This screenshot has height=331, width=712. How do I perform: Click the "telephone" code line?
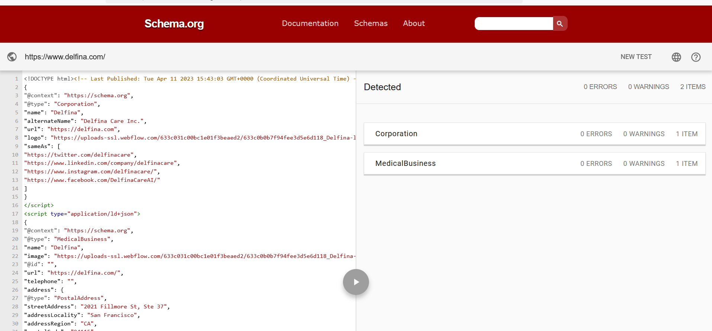point(50,281)
